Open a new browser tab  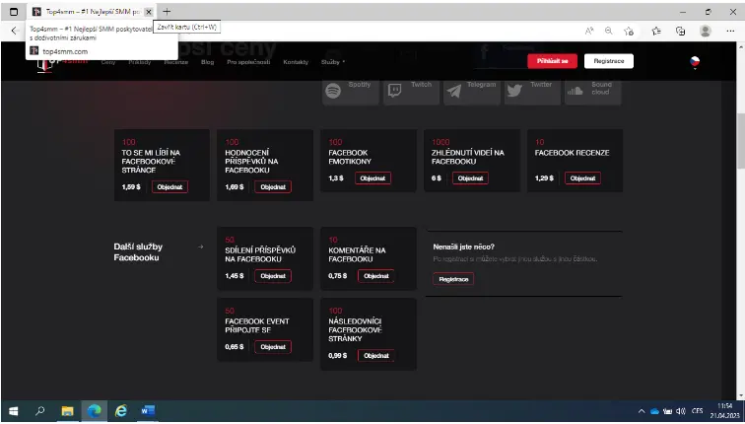[x=167, y=12]
